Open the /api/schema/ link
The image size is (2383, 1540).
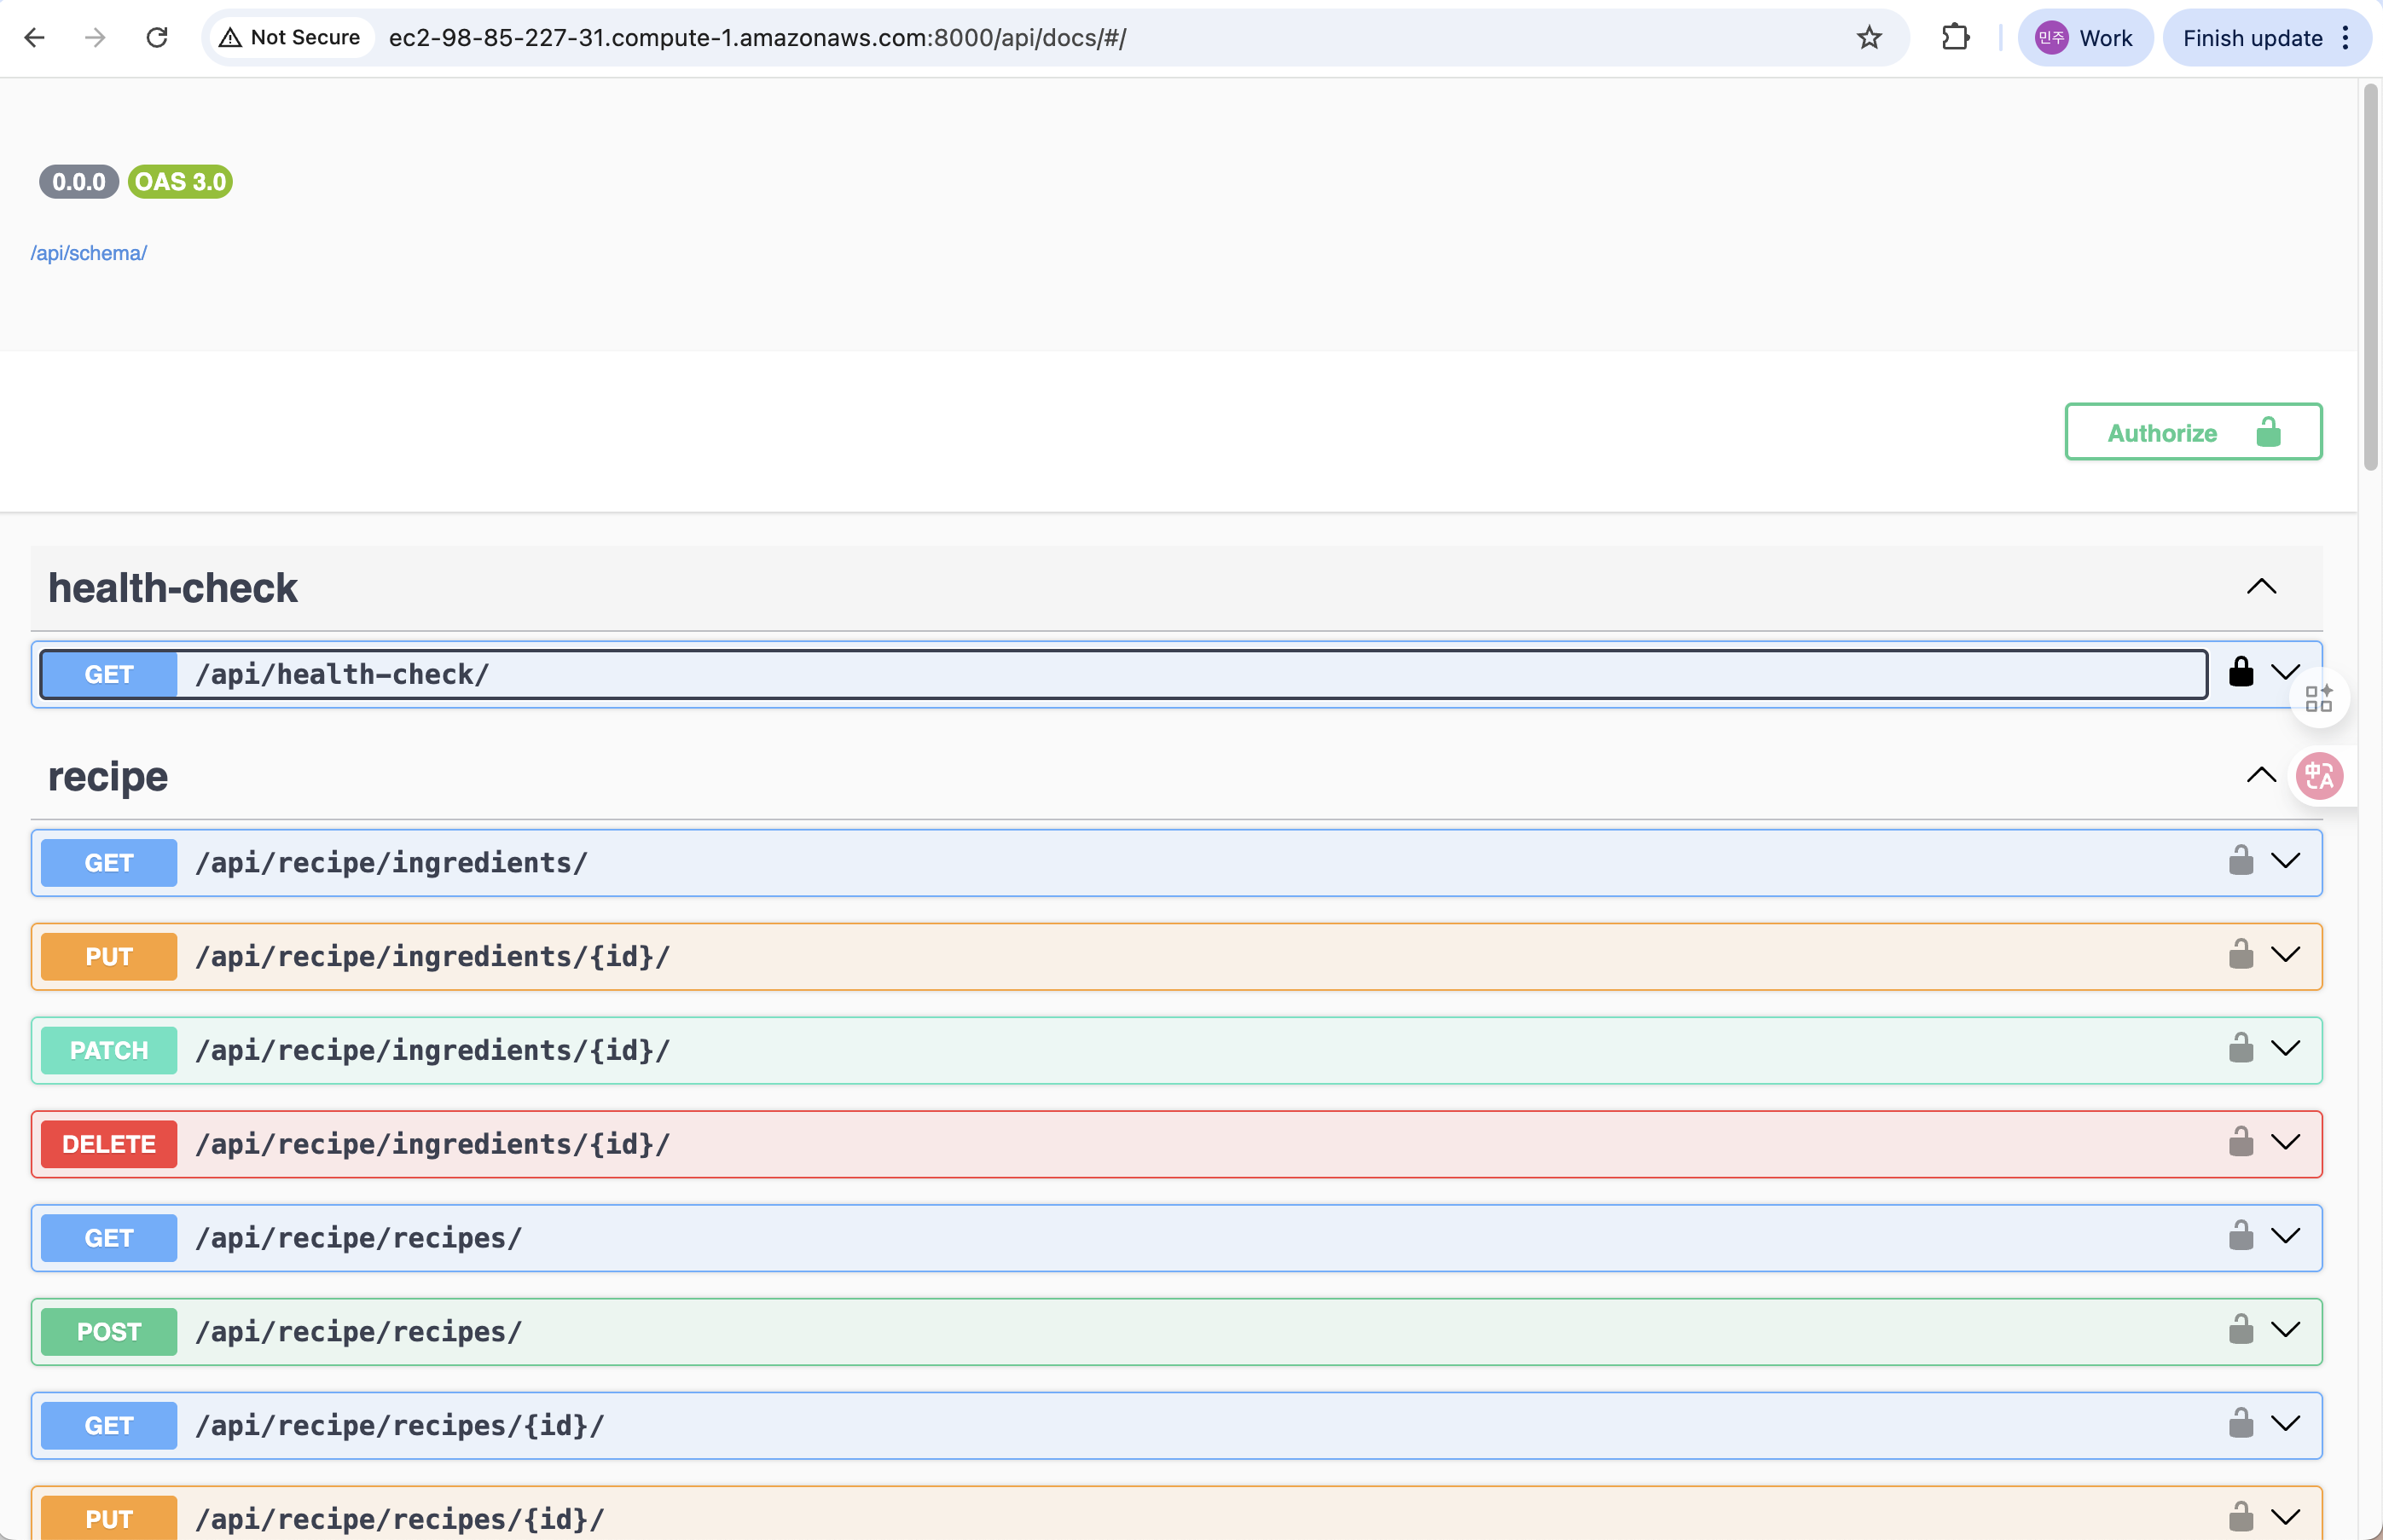tap(88, 253)
